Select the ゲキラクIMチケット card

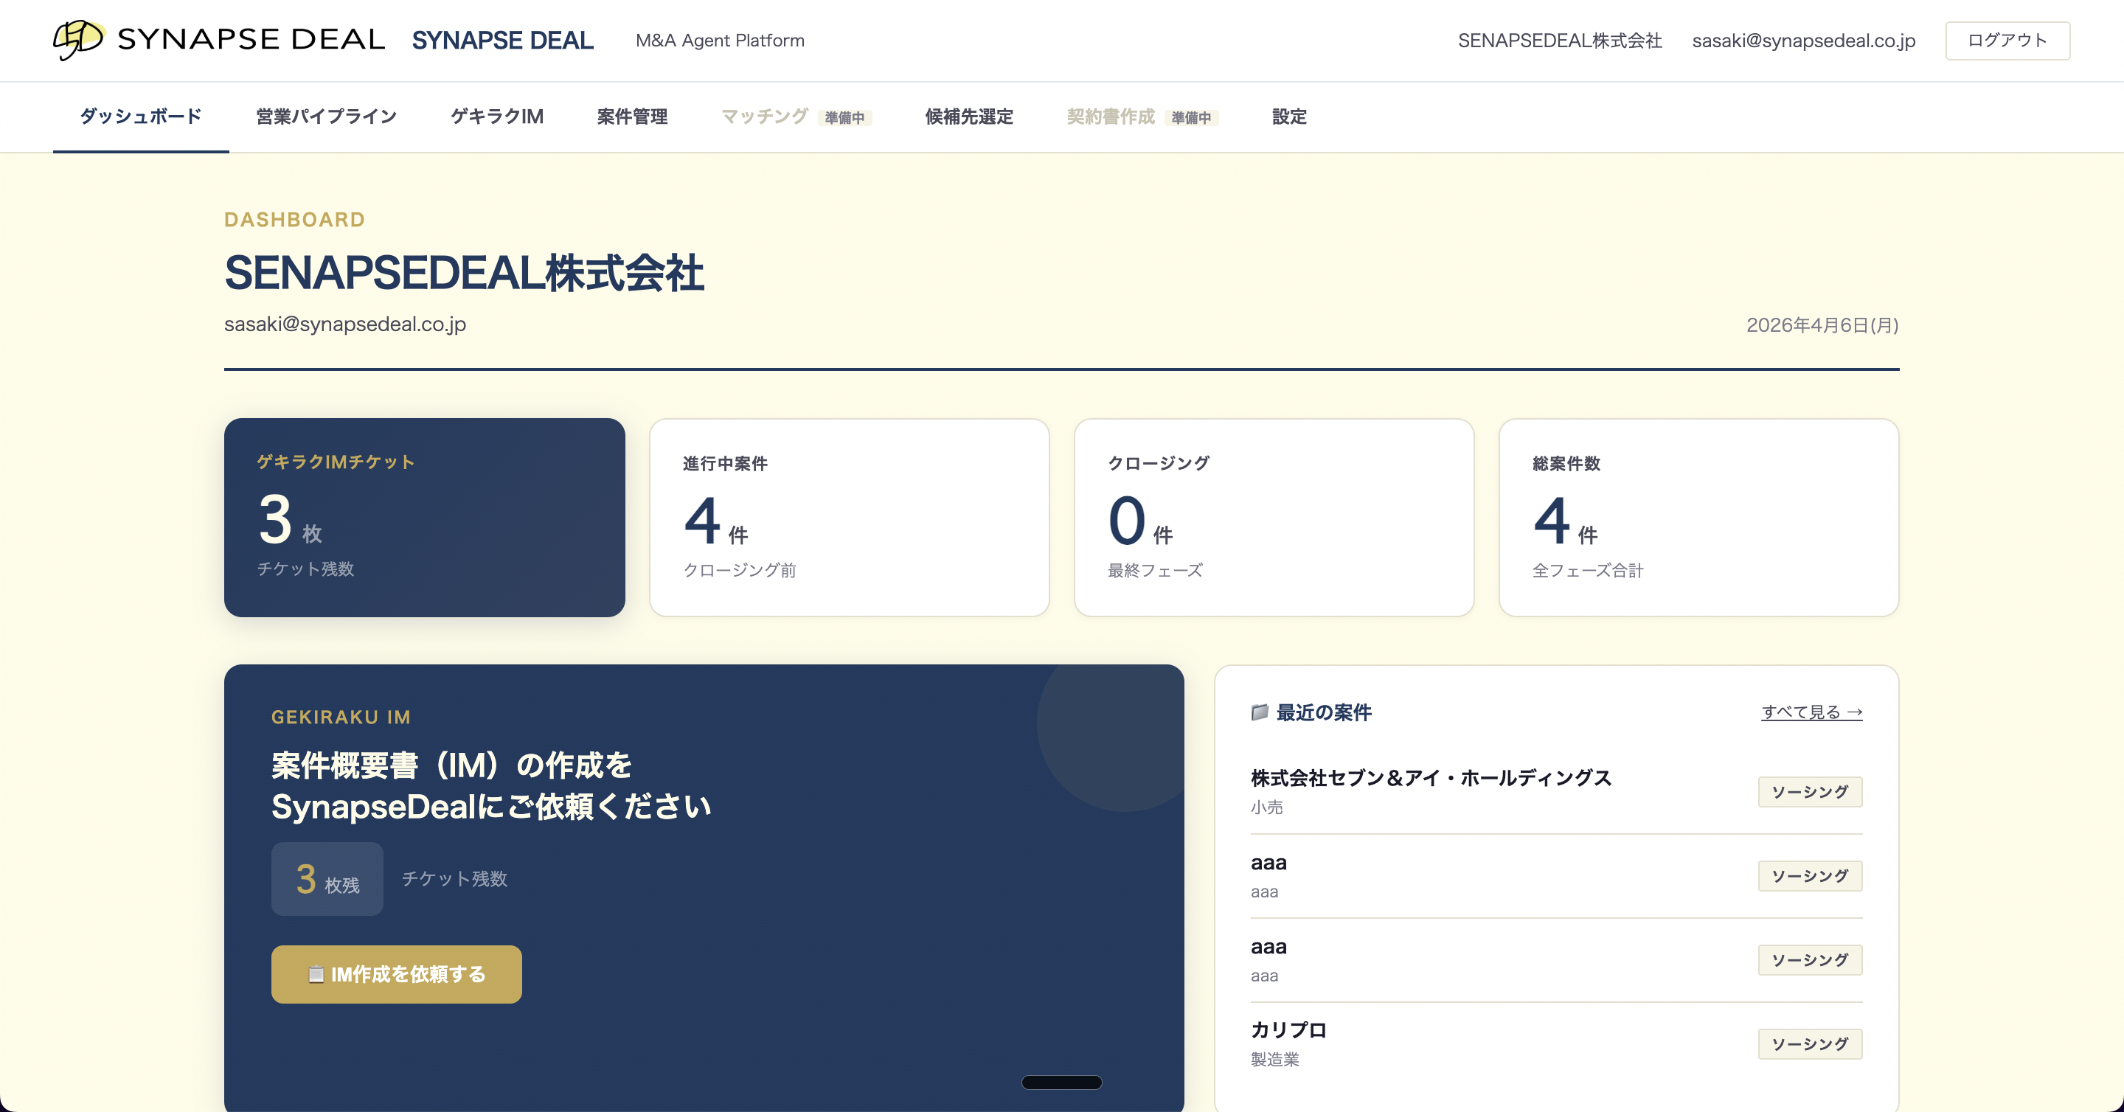pyautogui.click(x=424, y=518)
